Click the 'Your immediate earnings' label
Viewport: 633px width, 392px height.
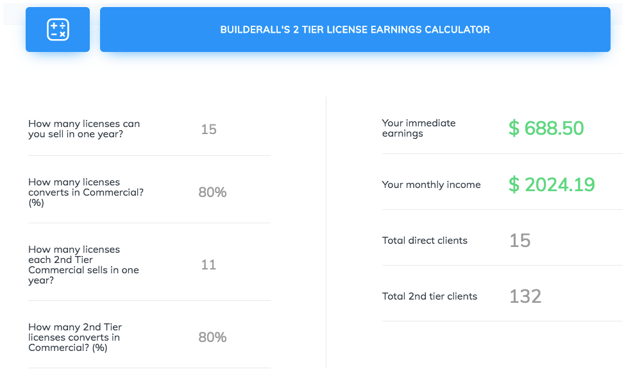pyautogui.click(x=418, y=128)
